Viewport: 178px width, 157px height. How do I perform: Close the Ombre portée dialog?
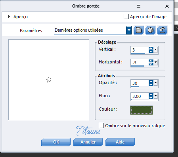click(x=167, y=6)
